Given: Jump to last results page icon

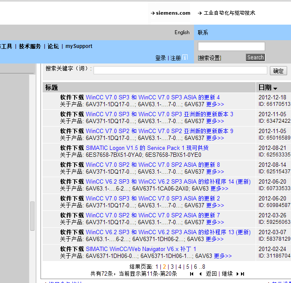Looking at the screenshot, I should (x=242, y=274).
